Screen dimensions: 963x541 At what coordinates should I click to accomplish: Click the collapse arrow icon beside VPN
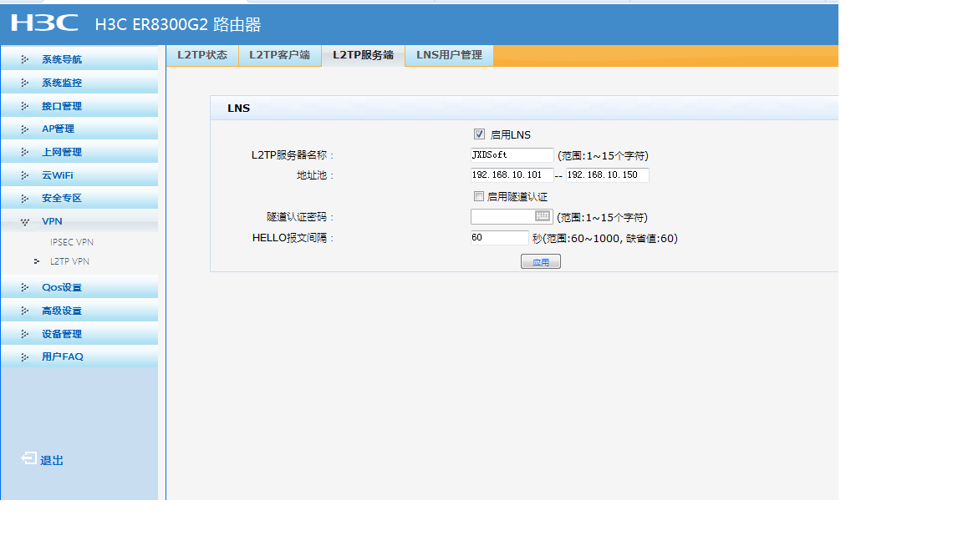coord(24,221)
